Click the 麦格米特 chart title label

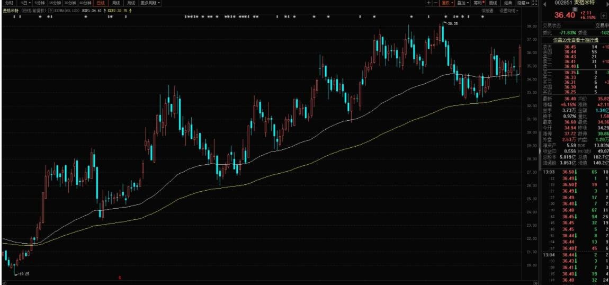pos(11,11)
